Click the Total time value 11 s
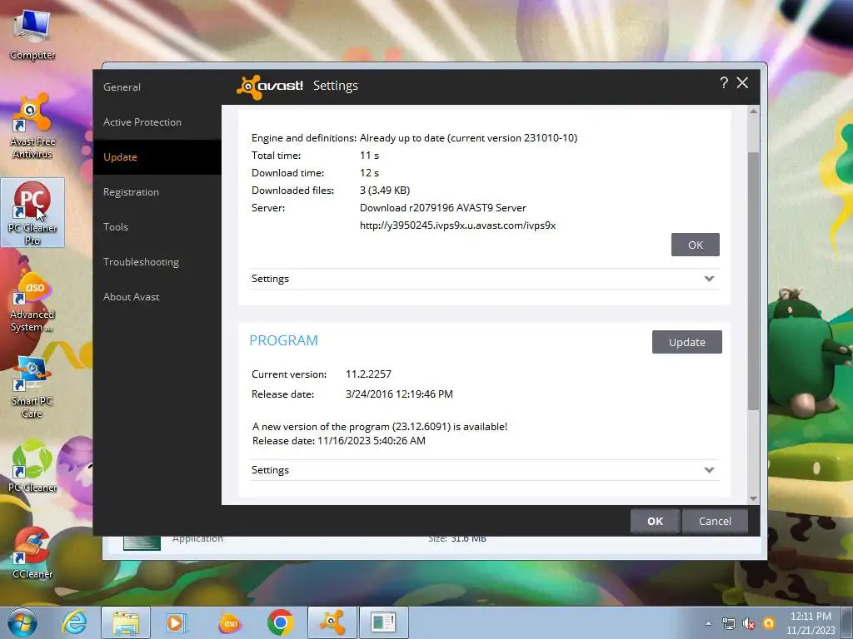The image size is (853, 639). coord(369,156)
